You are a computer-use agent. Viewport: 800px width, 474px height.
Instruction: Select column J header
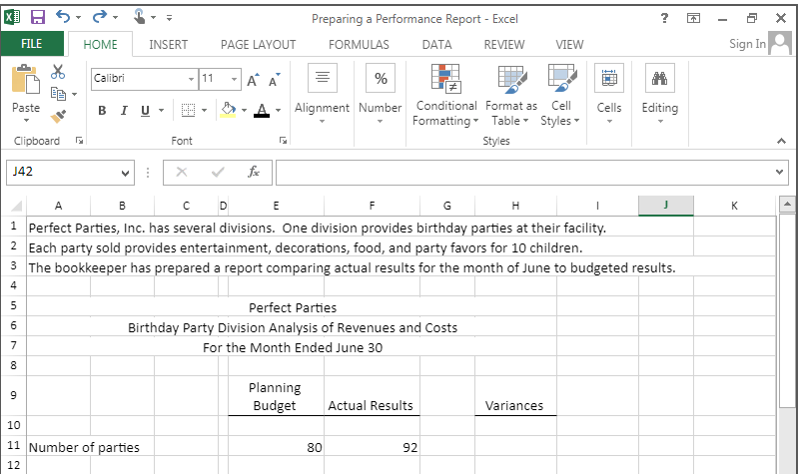click(666, 206)
